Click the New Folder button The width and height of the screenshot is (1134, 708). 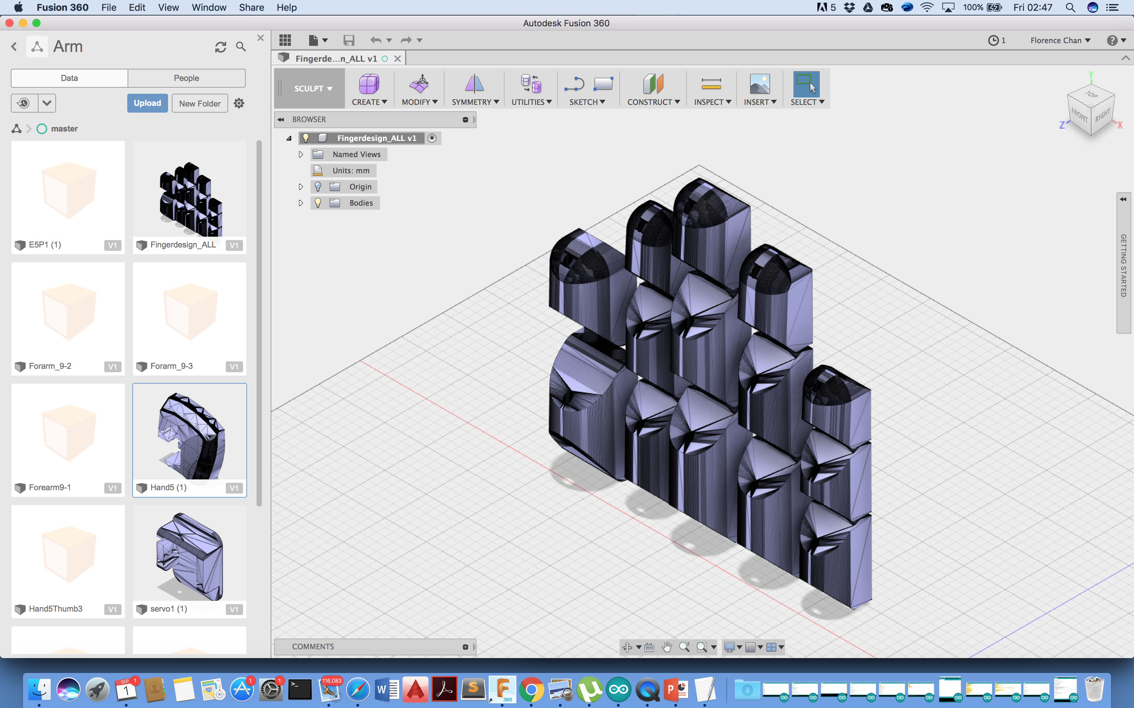tap(199, 103)
